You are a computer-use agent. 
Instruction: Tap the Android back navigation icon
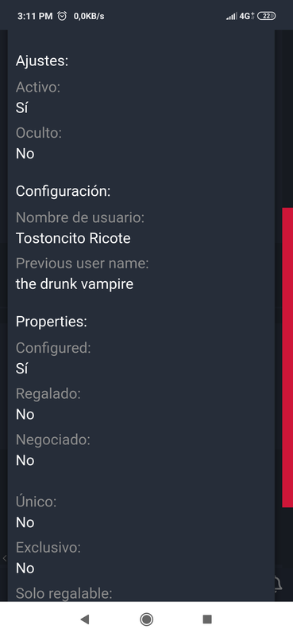click(x=85, y=619)
